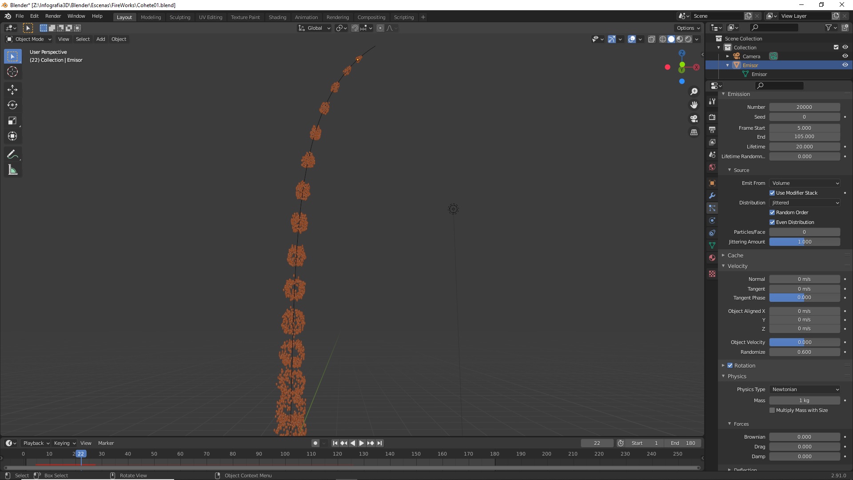Viewport: 853px width, 480px height.
Task: Activate the Annotate tool
Action: click(x=12, y=155)
